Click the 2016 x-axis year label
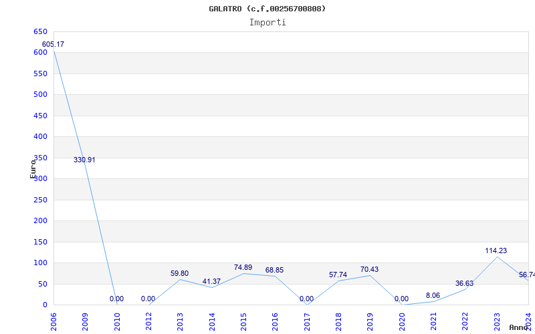 pos(275,322)
